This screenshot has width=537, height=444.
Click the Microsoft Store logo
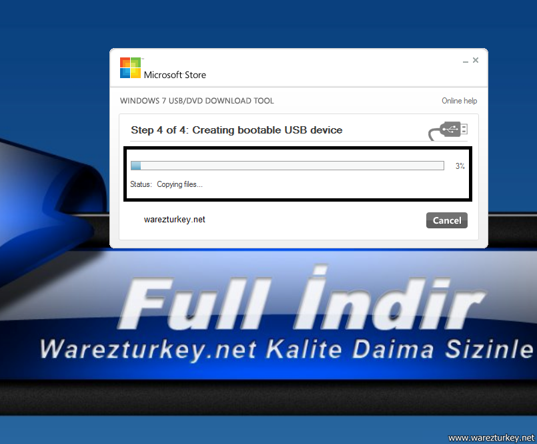130,68
